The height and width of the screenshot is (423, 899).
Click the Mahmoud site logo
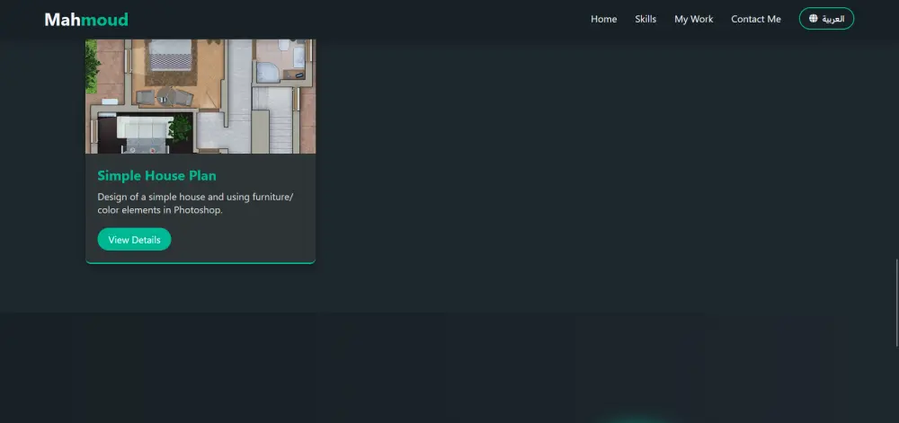(x=86, y=20)
